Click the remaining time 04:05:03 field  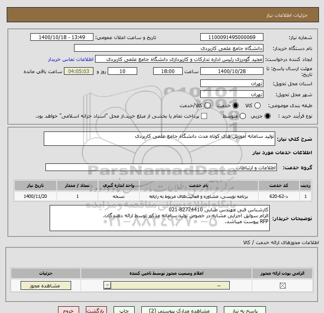79,71
